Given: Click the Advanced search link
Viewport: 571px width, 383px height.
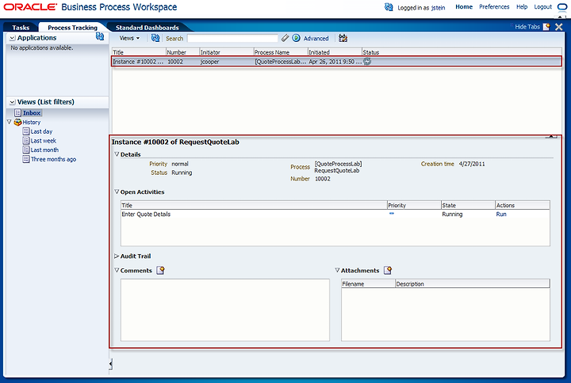Looking at the screenshot, I should 316,38.
